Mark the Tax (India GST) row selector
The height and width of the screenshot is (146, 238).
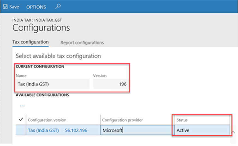[x=21, y=130]
